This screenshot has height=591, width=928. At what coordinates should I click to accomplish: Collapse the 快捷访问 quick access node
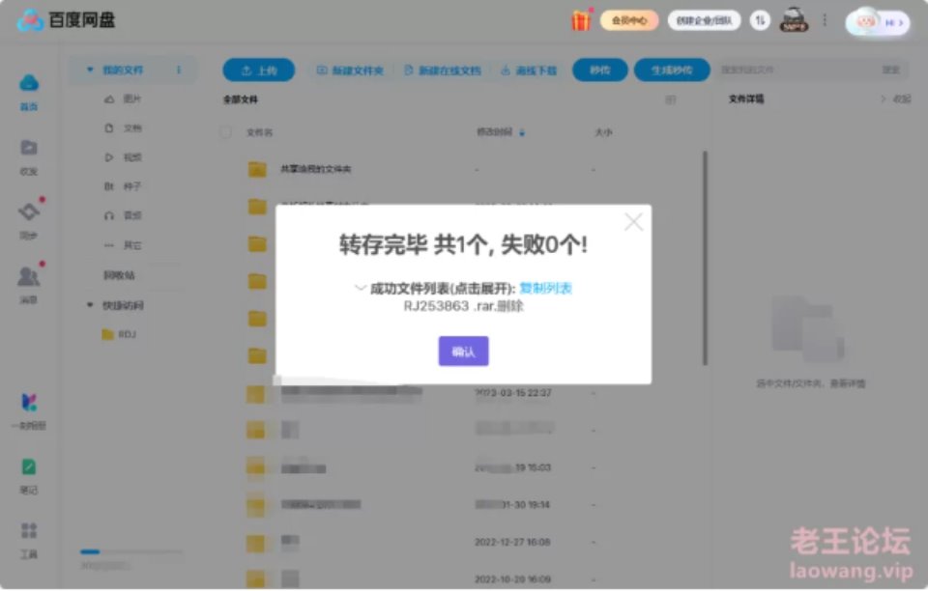tap(89, 305)
